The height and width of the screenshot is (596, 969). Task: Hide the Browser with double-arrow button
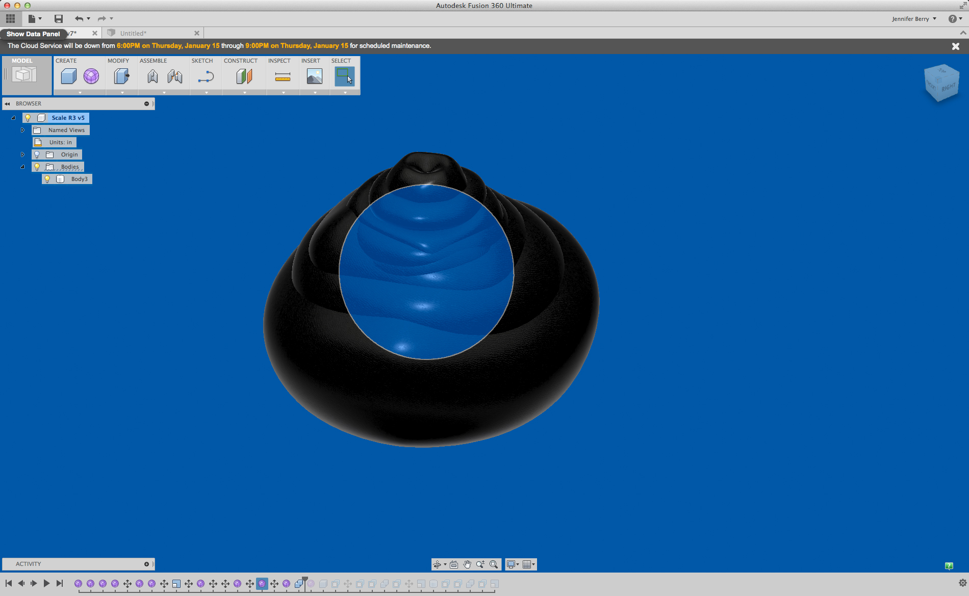(x=7, y=103)
